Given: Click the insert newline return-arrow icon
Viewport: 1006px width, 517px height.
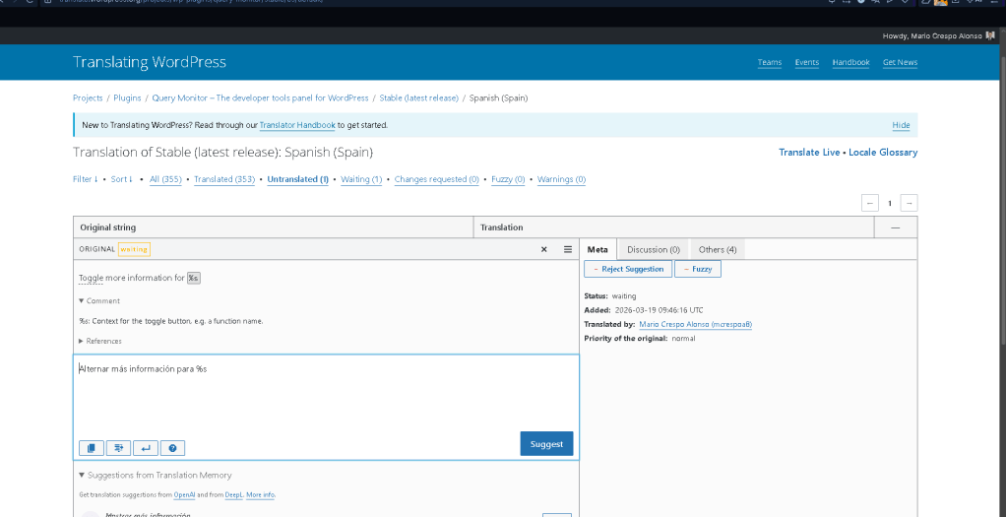Looking at the screenshot, I should pos(146,448).
